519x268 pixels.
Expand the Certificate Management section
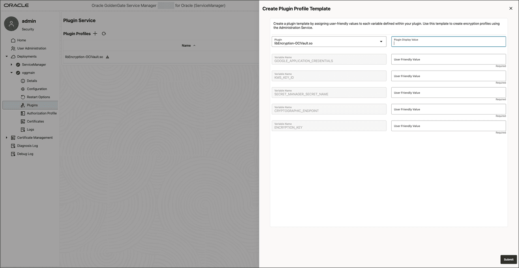click(x=6, y=137)
